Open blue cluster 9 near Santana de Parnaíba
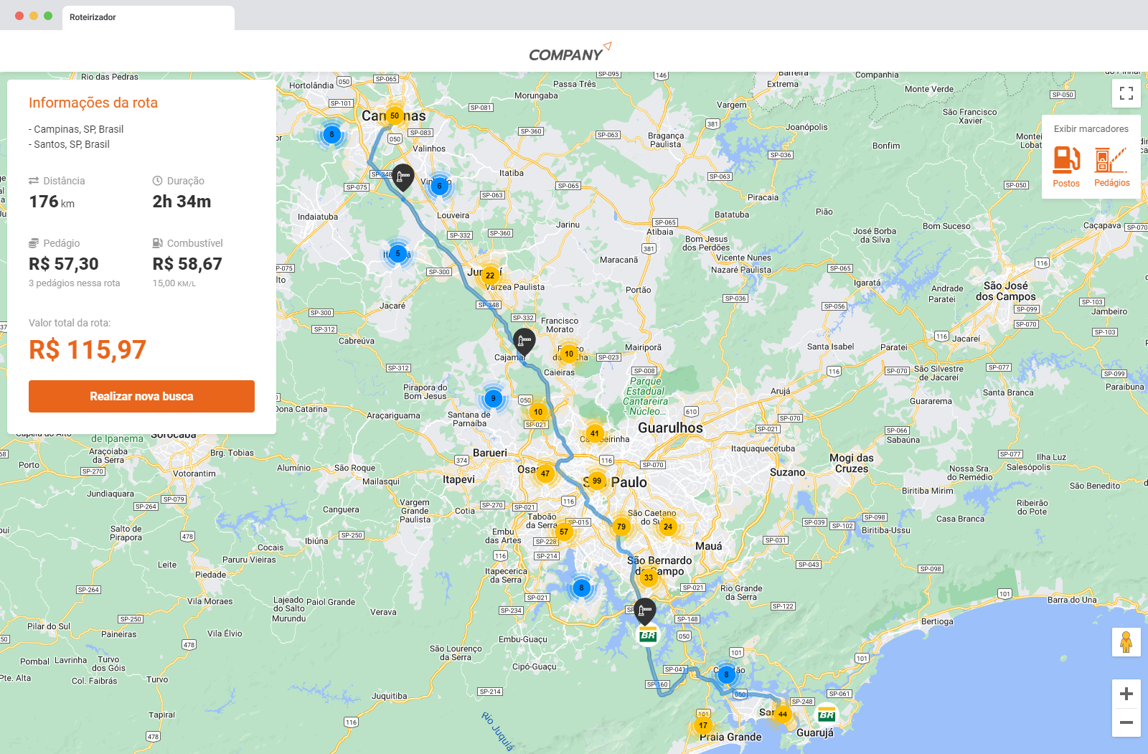 tap(493, 398)
